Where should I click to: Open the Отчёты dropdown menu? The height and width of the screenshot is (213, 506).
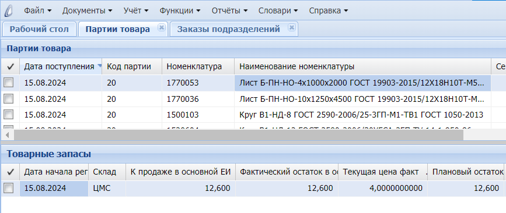tap(230, 10)
